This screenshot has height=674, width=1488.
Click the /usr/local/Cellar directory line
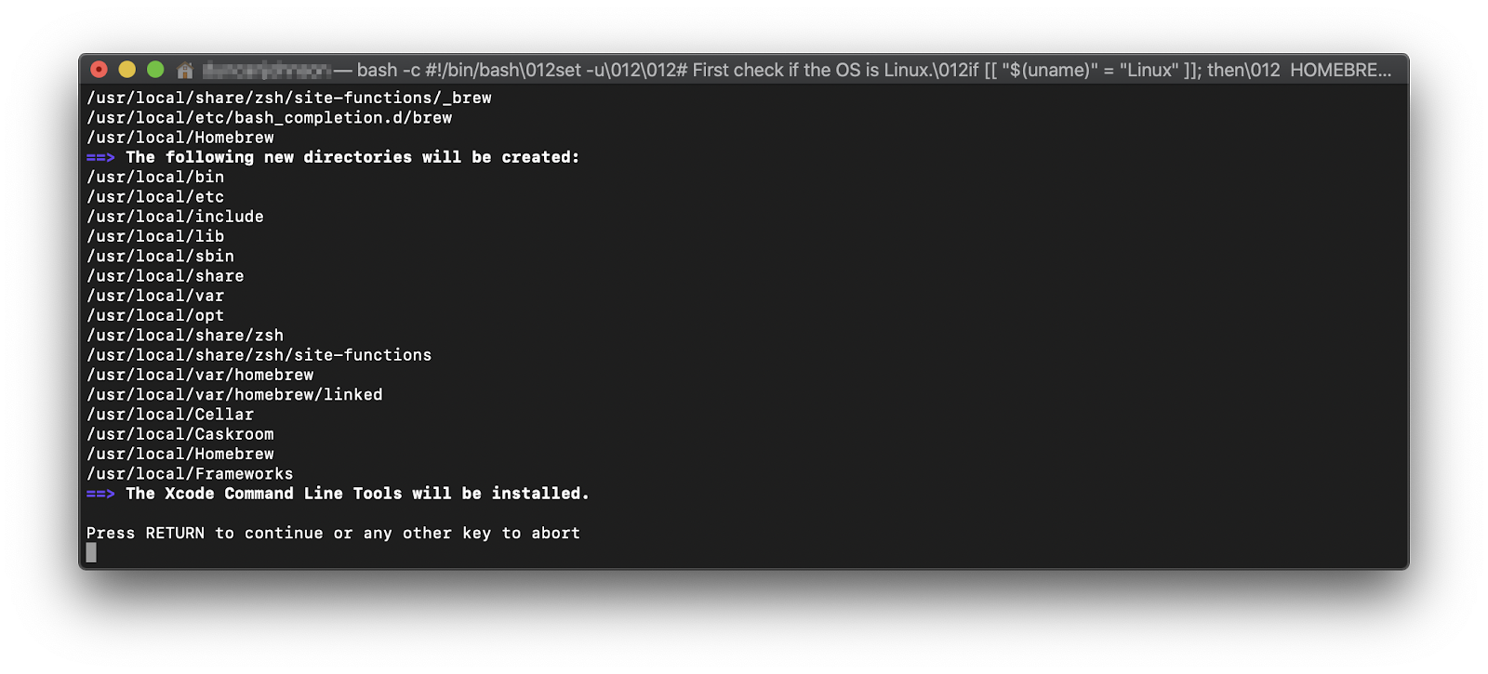click(170, 415)
